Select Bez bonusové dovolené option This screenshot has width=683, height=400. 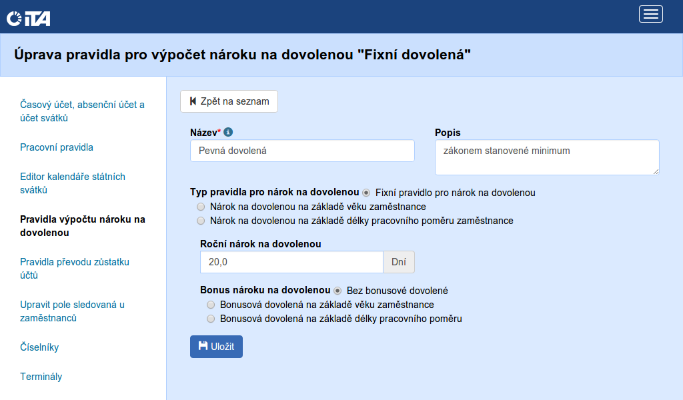click(x=337, y=291)
